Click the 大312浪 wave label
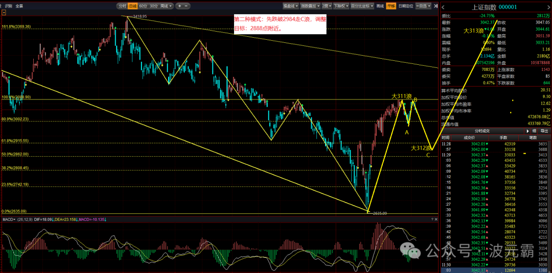Image resolution: width=552 pixels, height=273 pixels. point(421,148)
